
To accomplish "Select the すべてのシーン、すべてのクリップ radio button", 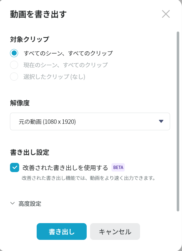I will point(14,53).
